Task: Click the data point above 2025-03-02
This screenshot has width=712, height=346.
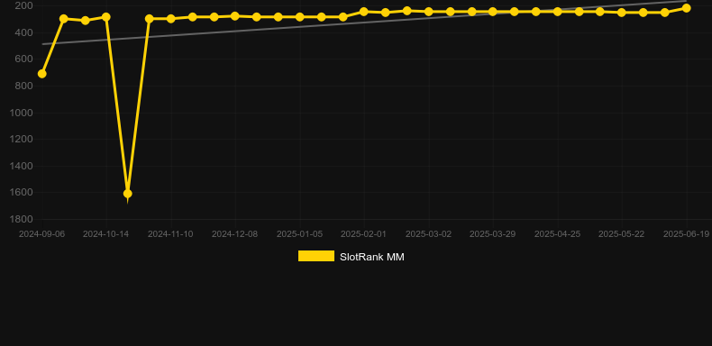Action: [428, 12]
